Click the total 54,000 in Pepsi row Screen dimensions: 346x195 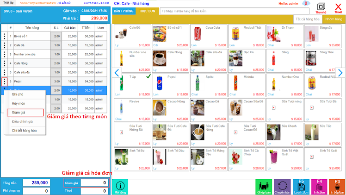(86, 82)
